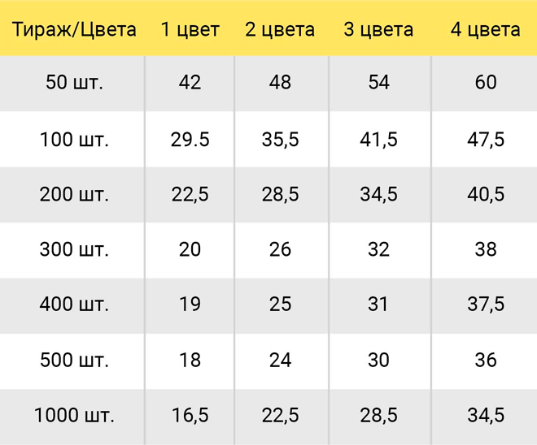
Task: Select the 26 price for 300 шт.
Action: [280, 249]
